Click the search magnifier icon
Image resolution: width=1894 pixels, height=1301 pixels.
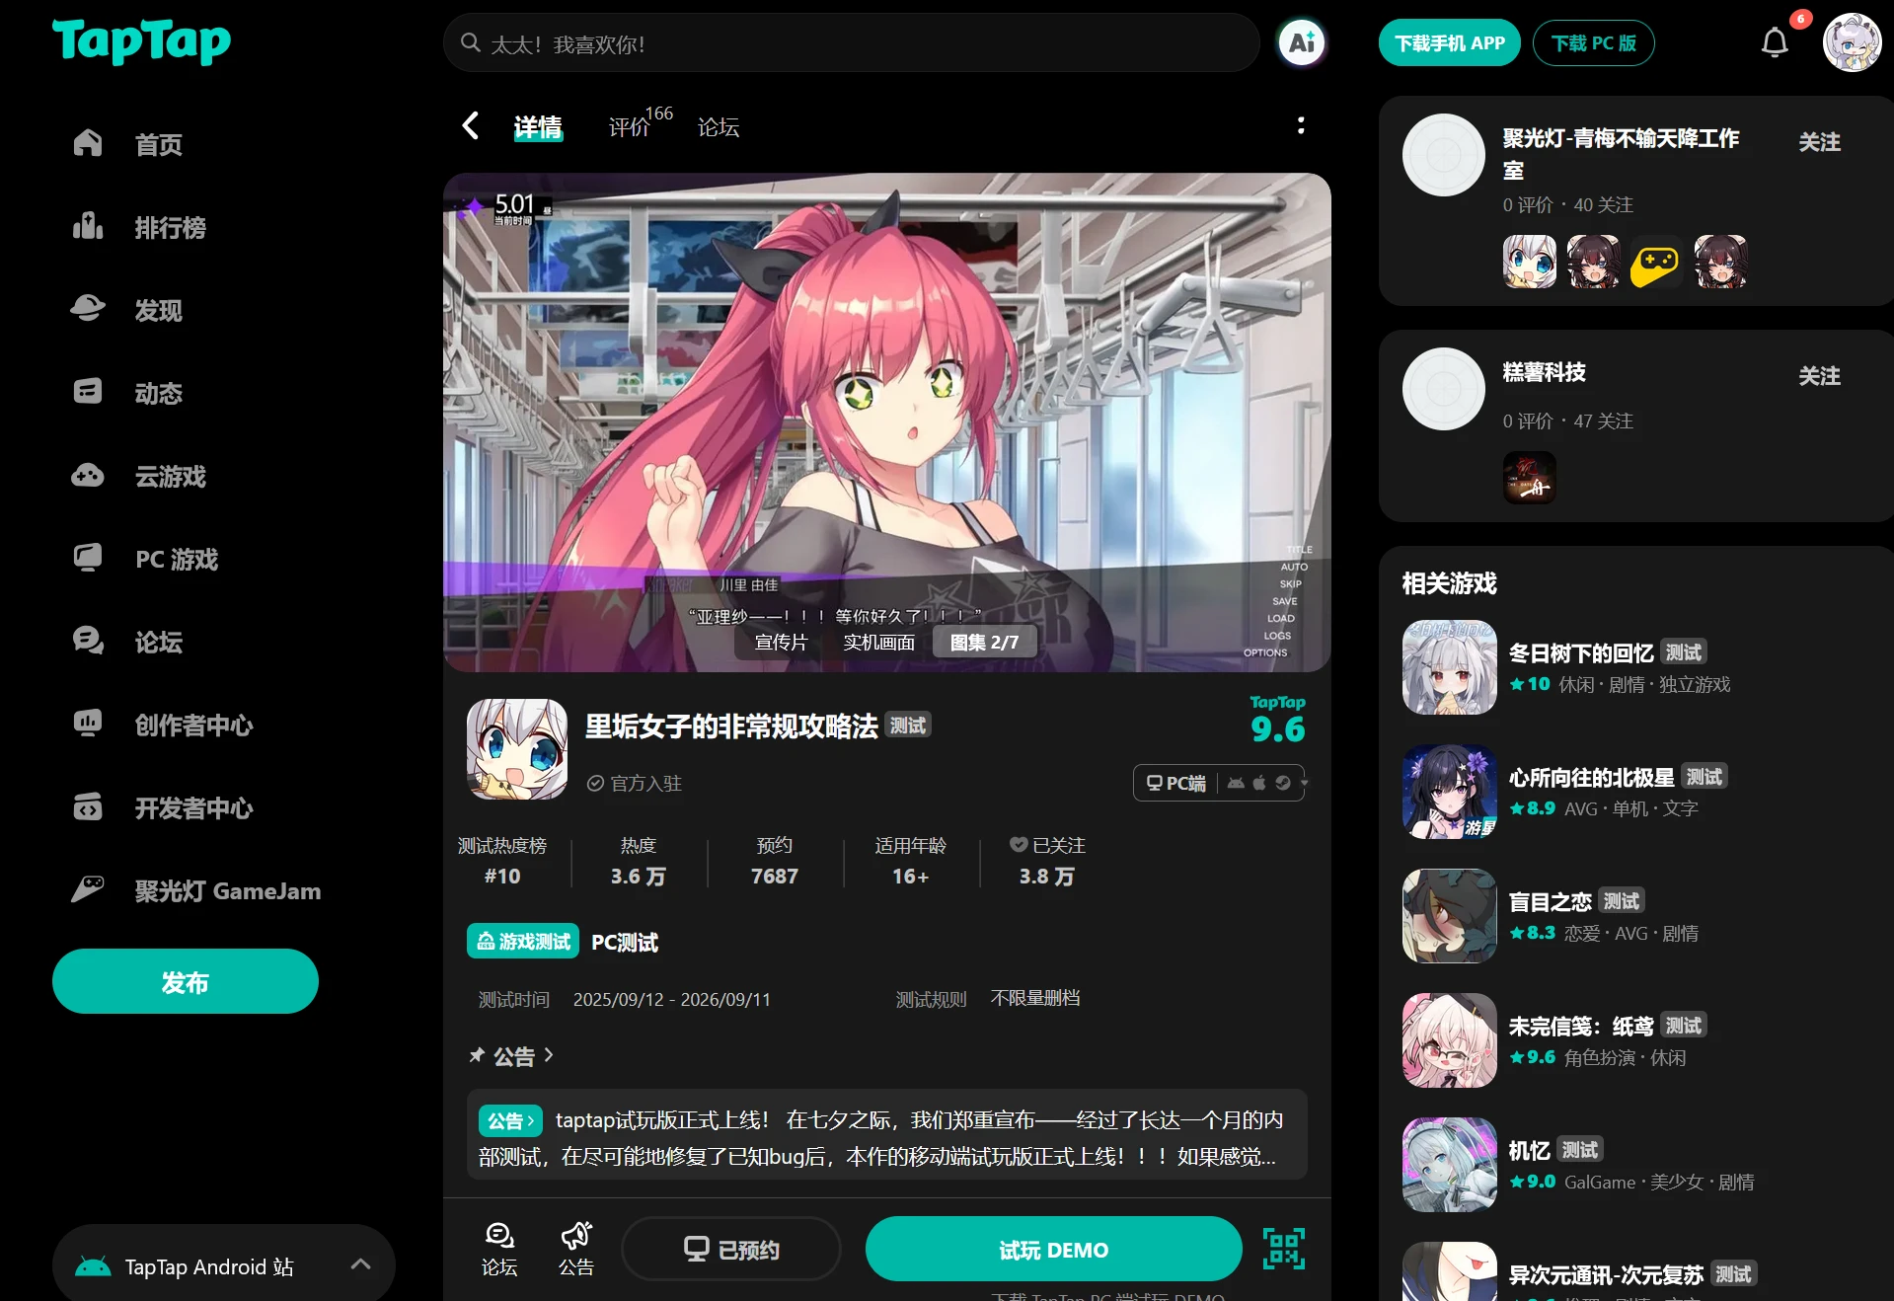(471, 43)
